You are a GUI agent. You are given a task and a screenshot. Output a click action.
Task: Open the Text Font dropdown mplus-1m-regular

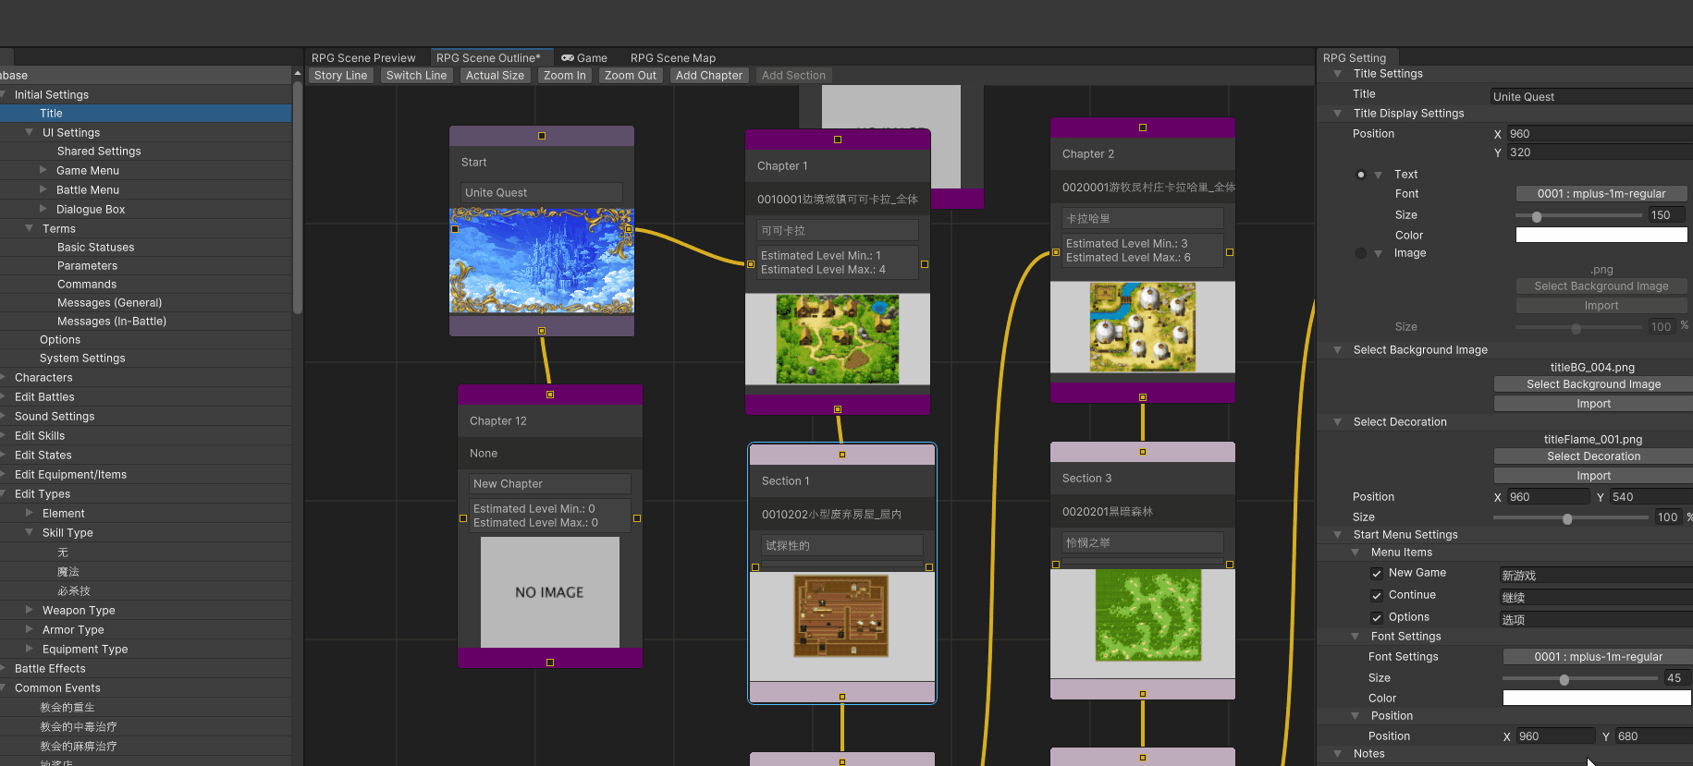coord(1601,194)
